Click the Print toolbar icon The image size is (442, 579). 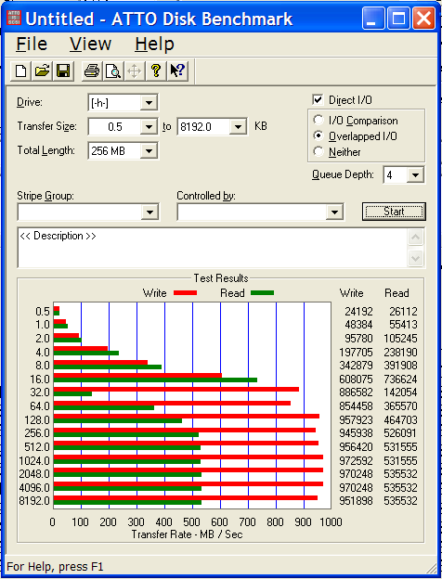click(91, 71)
